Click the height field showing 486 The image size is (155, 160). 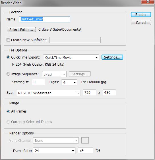pos(109,93)
